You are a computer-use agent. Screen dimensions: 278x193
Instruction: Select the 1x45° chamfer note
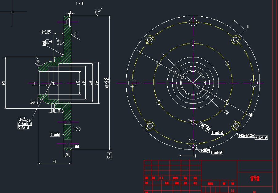pyautogui.click(x=33, y=102)
